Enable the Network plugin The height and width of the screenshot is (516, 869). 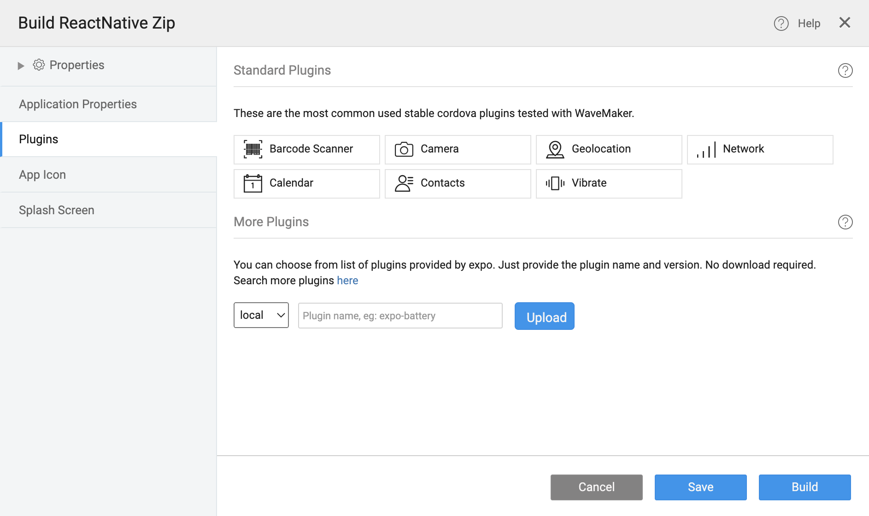[759, 149]
